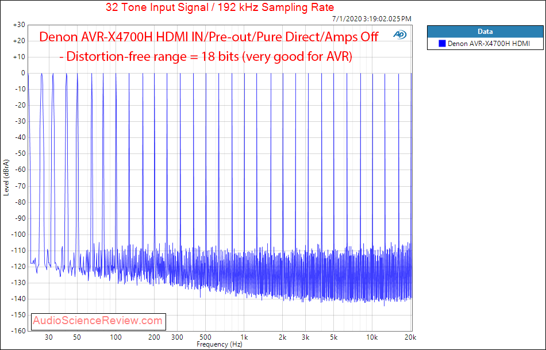Click the Data legend header

(x=485, y=32)
